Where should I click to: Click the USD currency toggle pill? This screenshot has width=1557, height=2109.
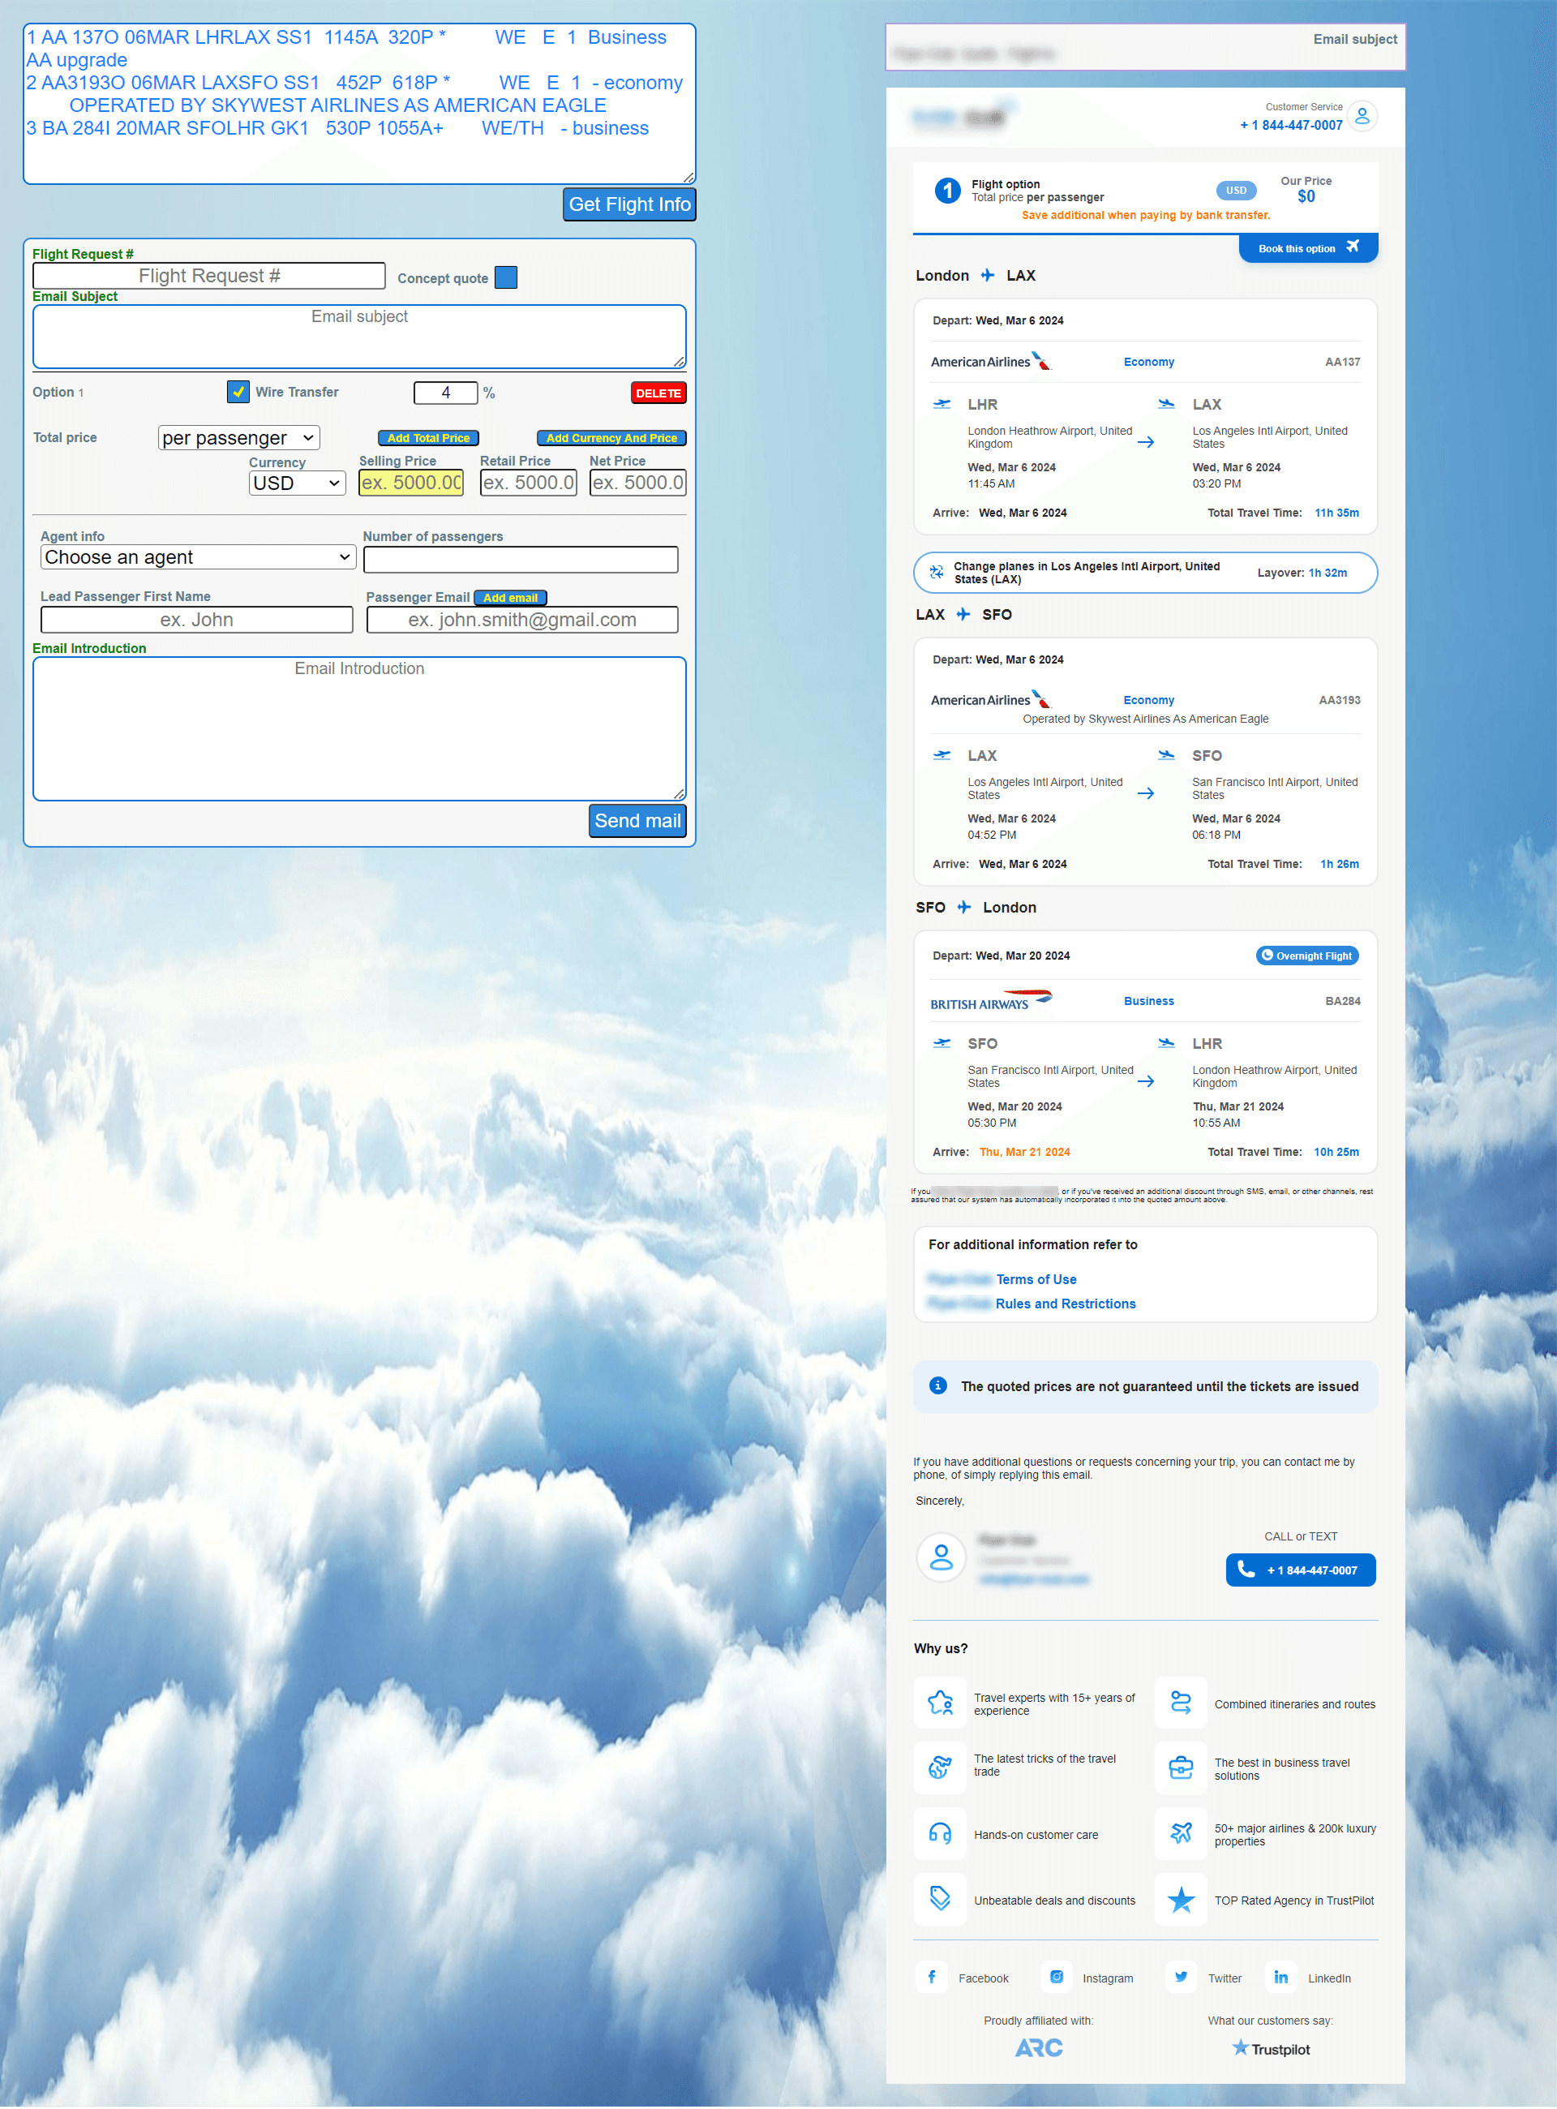coord(1236,191)
